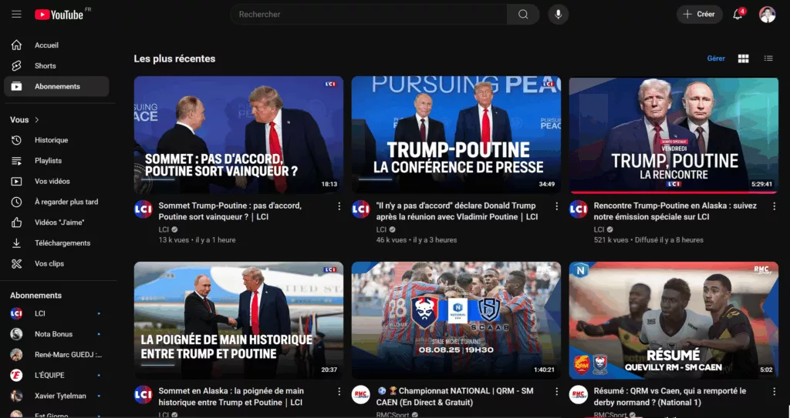The image size is (790, 418).
Task: Go to YouTube home via logo
Action: click(x=59, y=15)
